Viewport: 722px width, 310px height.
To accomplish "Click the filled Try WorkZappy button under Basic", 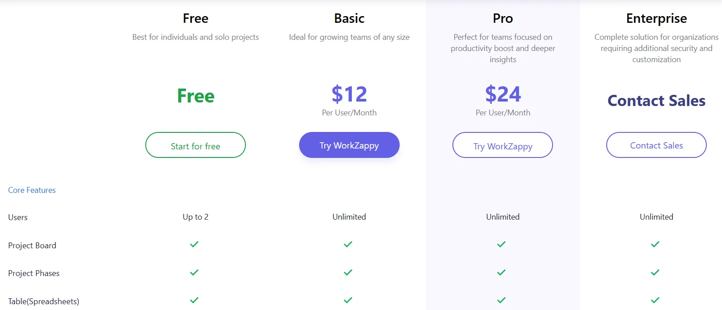I will (349, 145).
